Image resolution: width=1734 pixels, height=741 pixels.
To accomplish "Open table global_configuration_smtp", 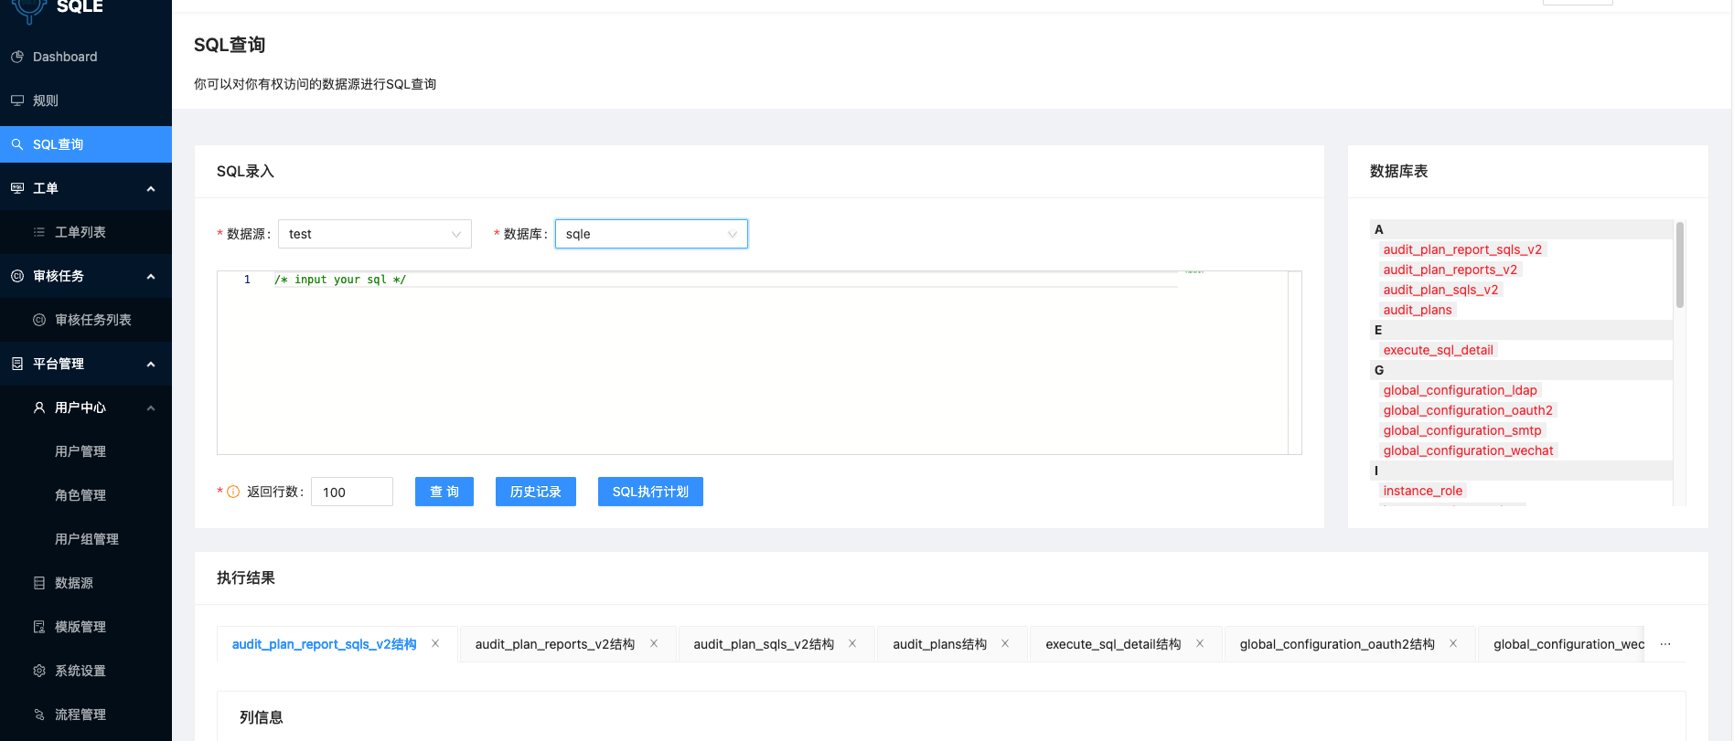I will [1462, 430].
